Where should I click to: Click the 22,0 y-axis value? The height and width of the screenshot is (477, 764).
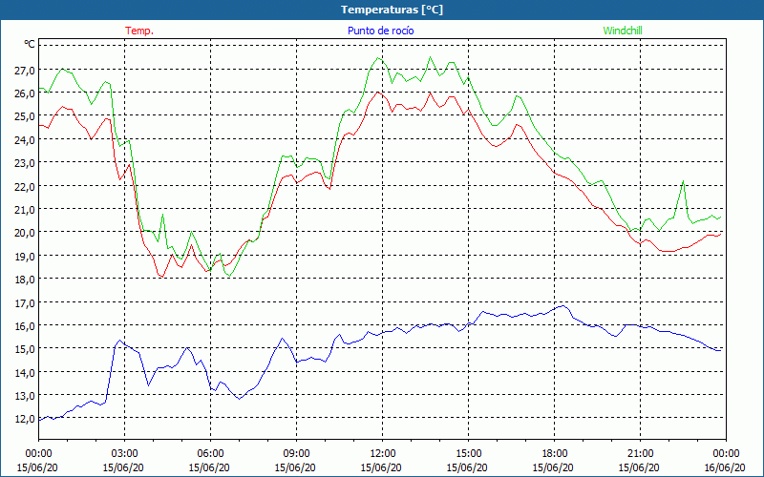point(24,187)
